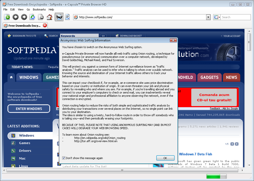Open the Softpedia home tab icon

(11, 77)
